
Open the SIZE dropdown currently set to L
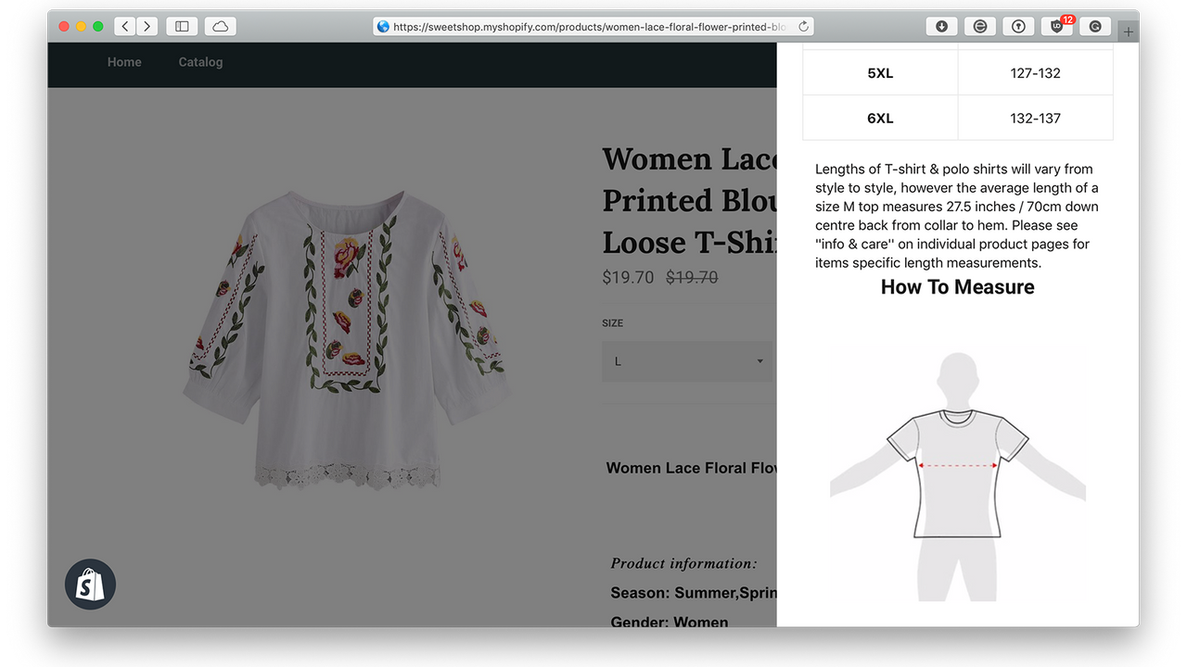pos(688,361)
